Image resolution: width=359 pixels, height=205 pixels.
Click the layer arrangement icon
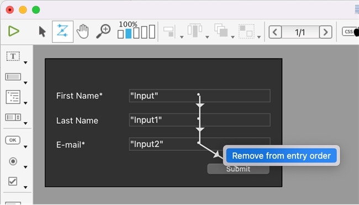point(221,30)
